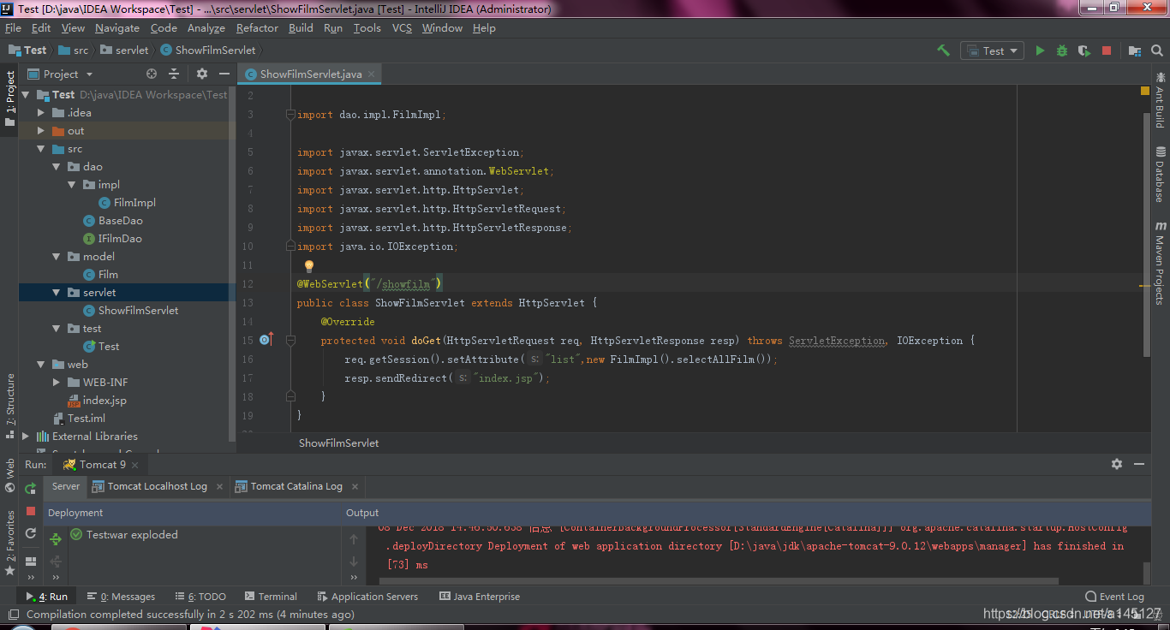This screenshot has width=1170, height=630.
Task: Build the project with the hammer icon
Action: tap(943, 51)
